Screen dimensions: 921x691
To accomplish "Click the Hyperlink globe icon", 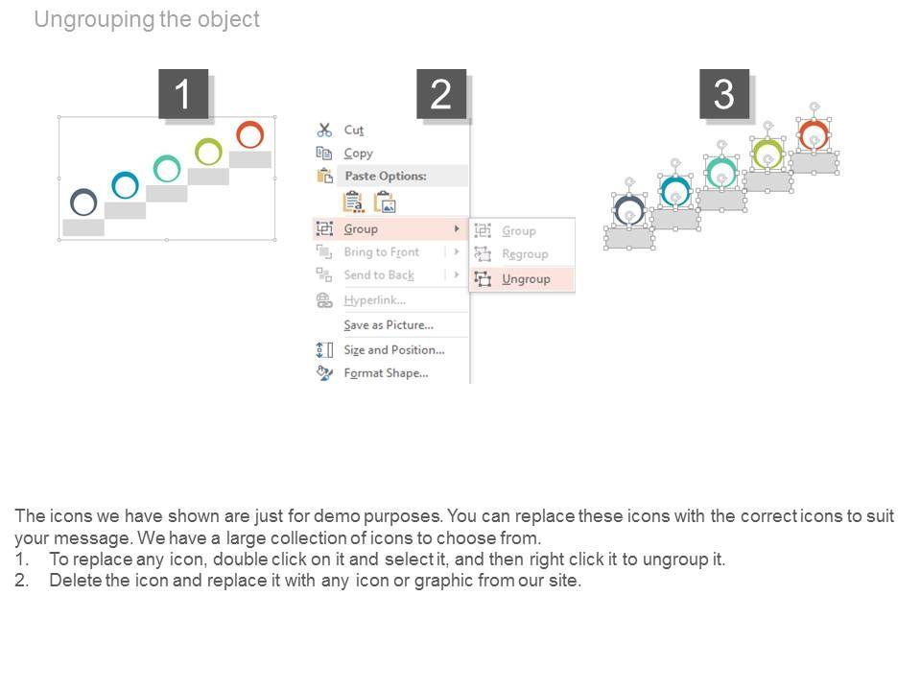I will [x=324, y=300].
